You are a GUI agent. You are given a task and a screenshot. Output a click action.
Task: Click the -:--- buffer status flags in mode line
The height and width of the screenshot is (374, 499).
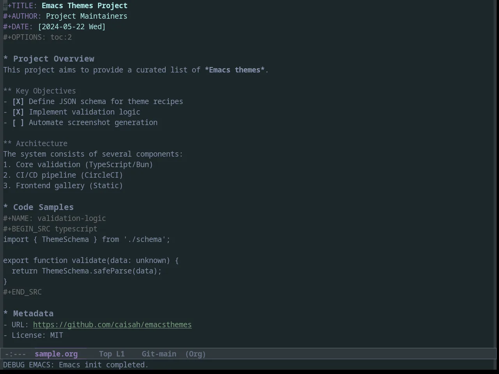click(x=16, y=354)
